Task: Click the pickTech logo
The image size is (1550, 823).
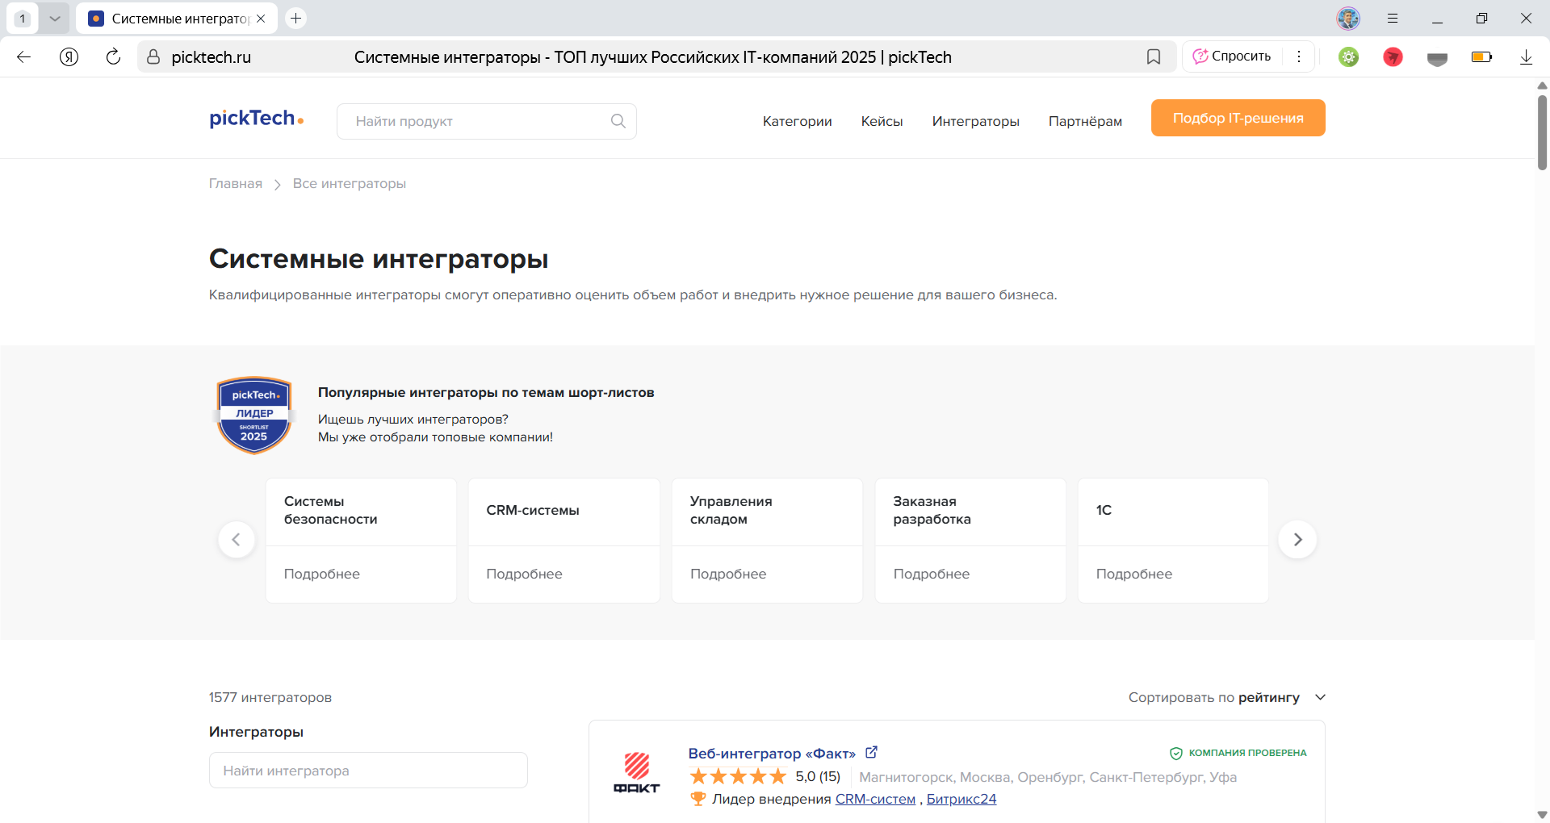Action: (x=256, y=118)
